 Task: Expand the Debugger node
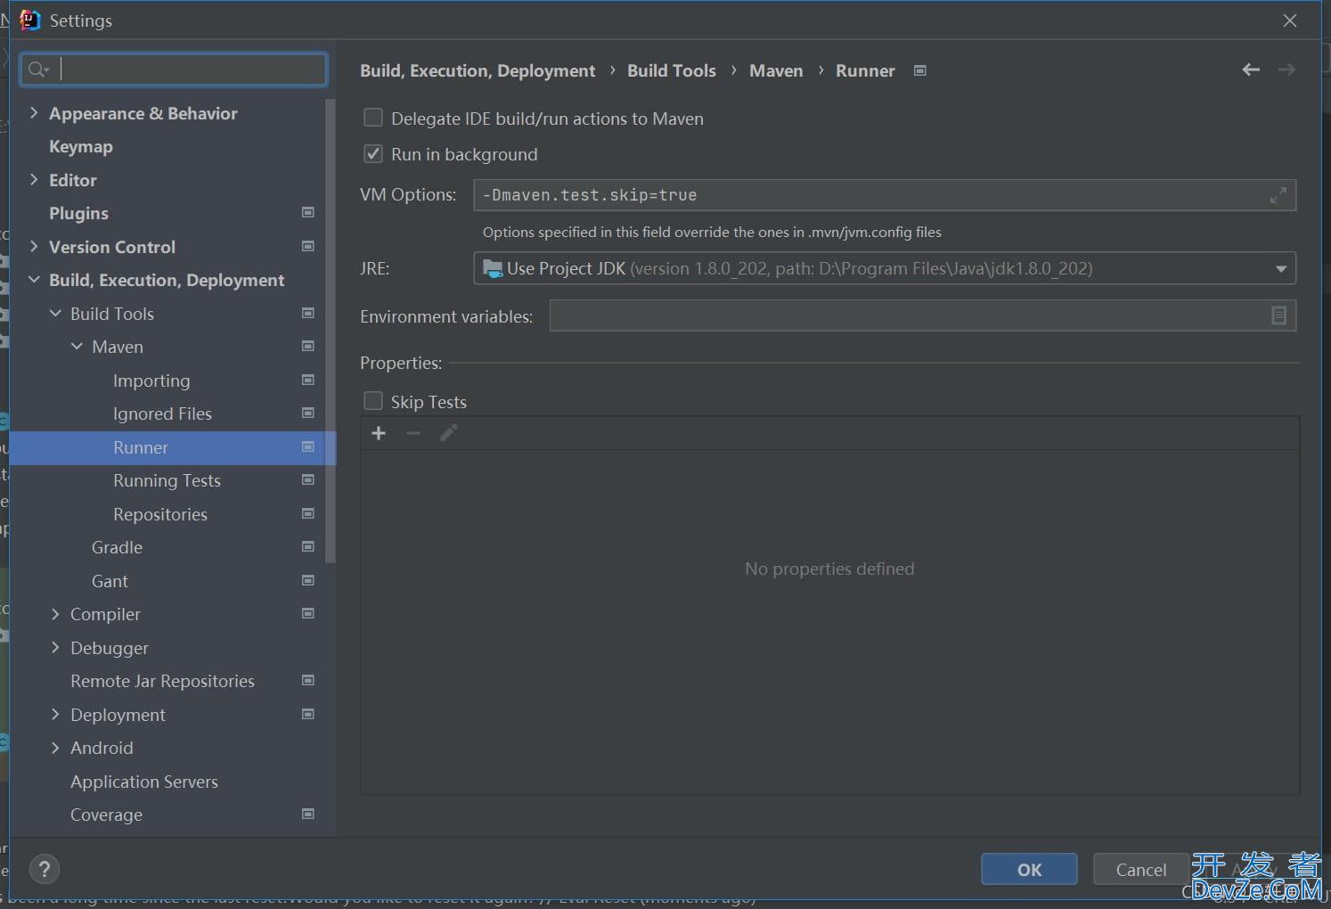point(55,648)
